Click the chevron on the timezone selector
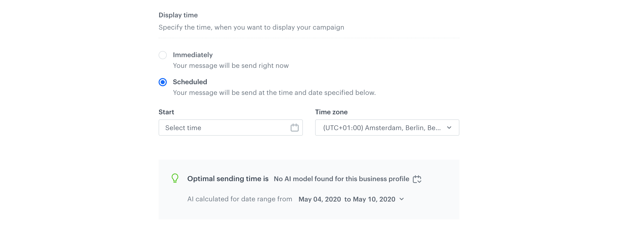Screen dimensions: 618x225 (450, 128)
